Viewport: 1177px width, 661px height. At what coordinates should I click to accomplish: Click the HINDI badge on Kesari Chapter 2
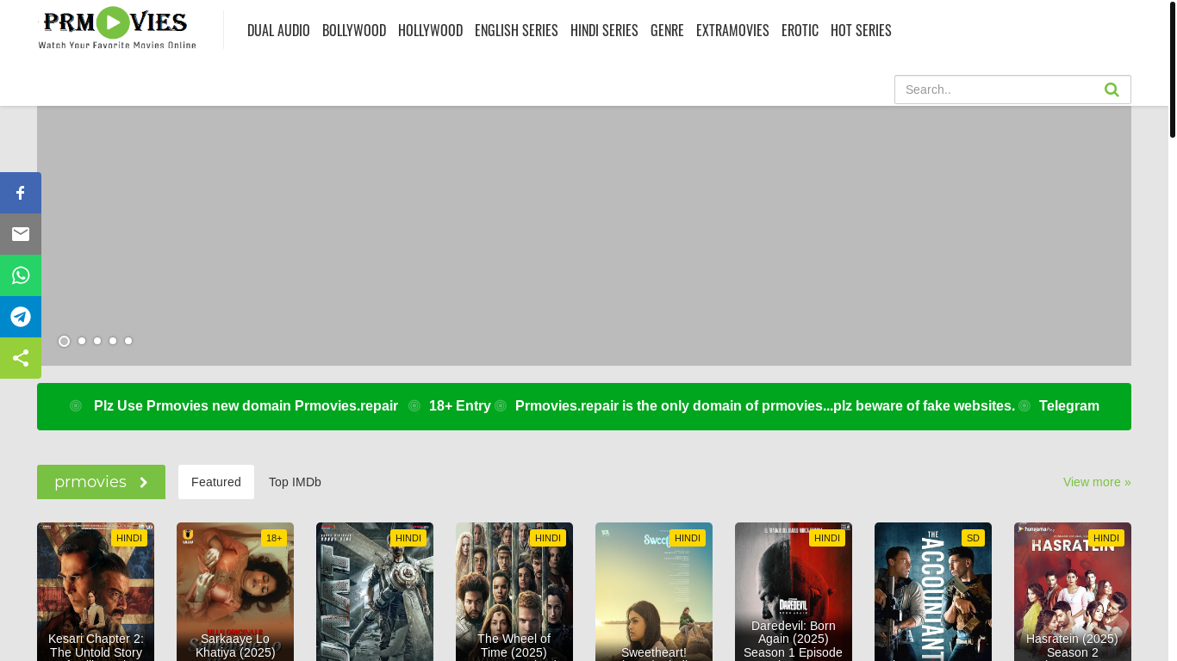[129, 538]
